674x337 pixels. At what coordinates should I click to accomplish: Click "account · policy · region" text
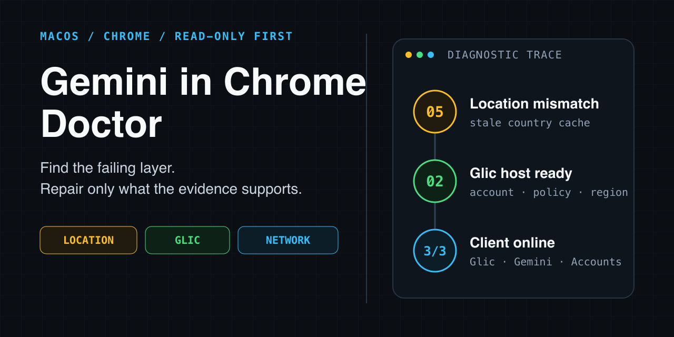[x=549, y=192]
